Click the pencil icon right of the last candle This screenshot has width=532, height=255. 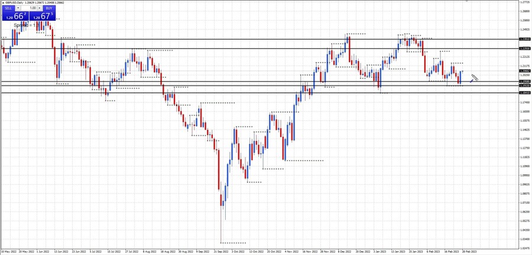(x=473, y=79)
